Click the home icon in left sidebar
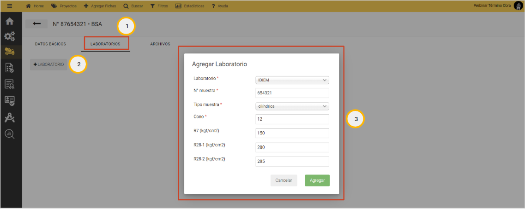 pos(10,21)
